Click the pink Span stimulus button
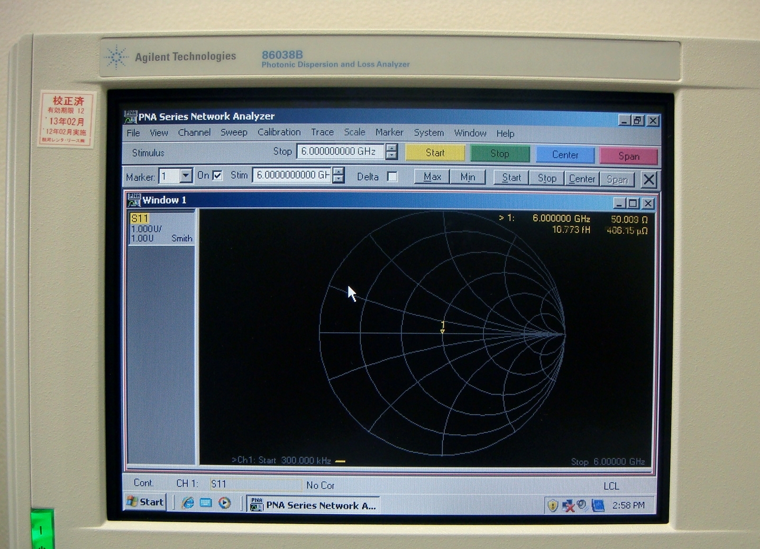Image resolution: width=760 pixels, height=549 pixels. 629,156
